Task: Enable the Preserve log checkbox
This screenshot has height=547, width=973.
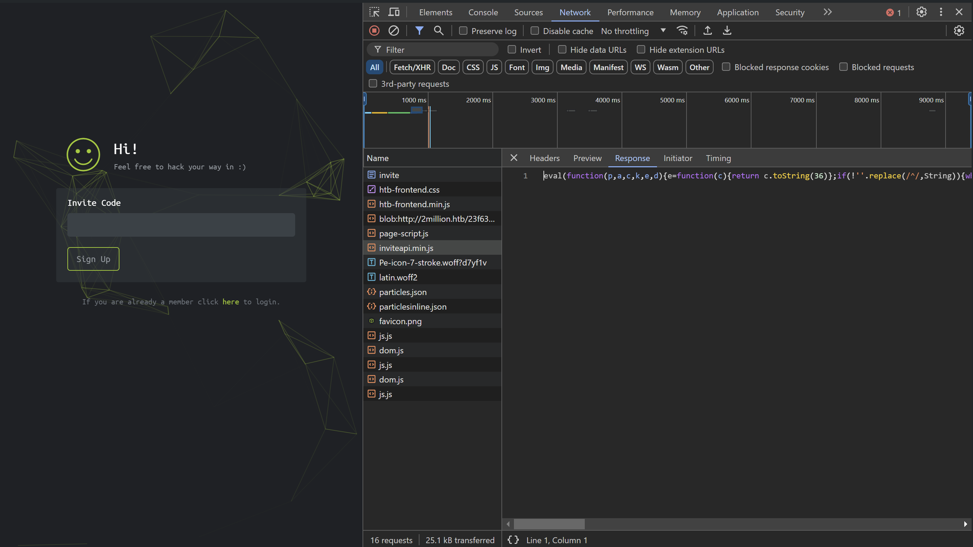Action: click(463, 31)
